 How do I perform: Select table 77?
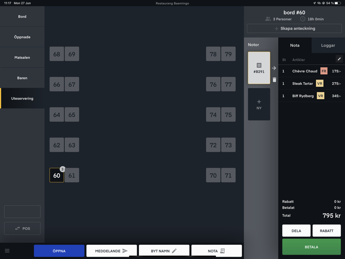pos(228,84)
